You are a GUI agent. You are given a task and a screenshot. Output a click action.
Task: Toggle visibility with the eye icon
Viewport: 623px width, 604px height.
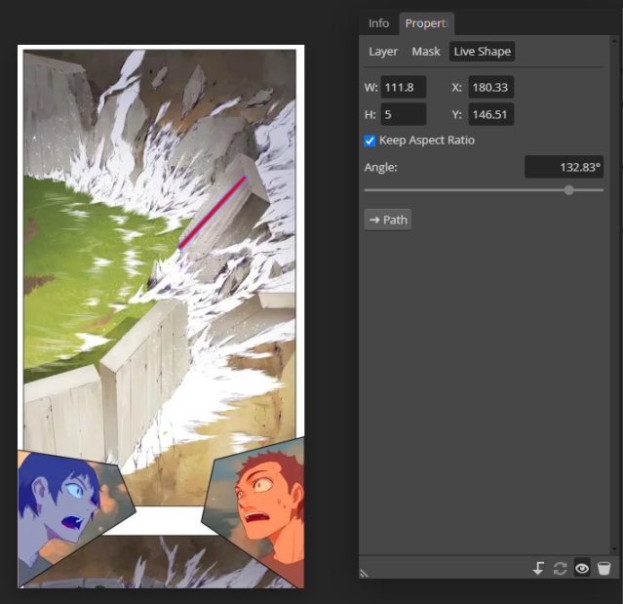click(582, 568)
